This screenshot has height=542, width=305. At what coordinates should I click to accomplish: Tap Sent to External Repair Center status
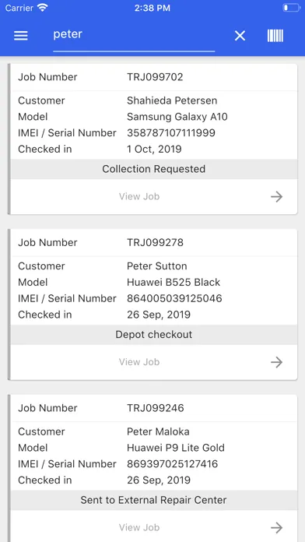[154, 500]
